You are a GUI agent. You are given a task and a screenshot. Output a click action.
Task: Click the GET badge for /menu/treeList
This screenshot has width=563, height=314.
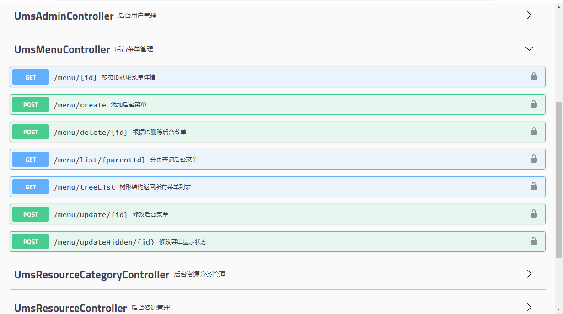coord(31,187)
